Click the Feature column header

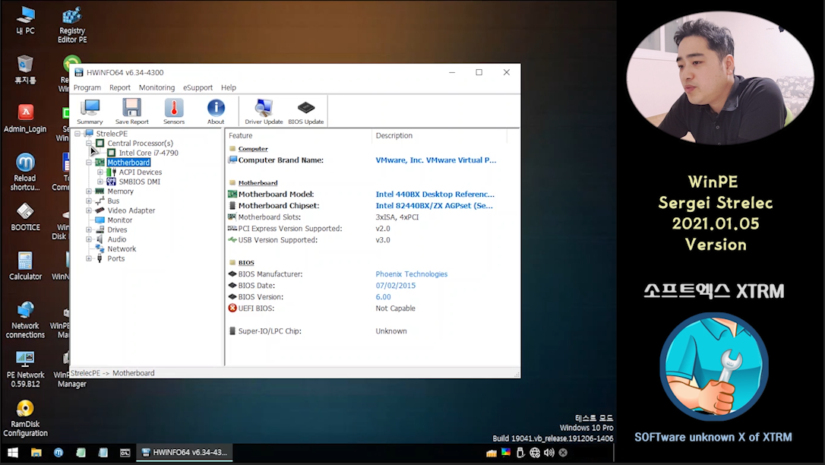tap(299, 136)
